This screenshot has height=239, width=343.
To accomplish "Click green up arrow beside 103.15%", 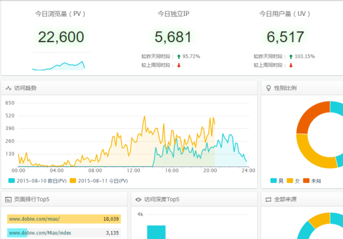I will [x=291, y=56].
